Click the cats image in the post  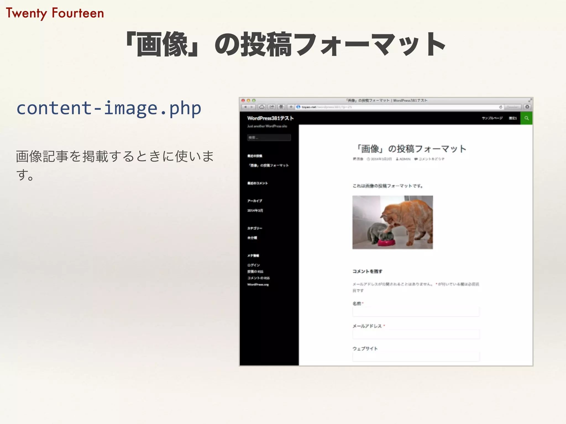[392, 222]
